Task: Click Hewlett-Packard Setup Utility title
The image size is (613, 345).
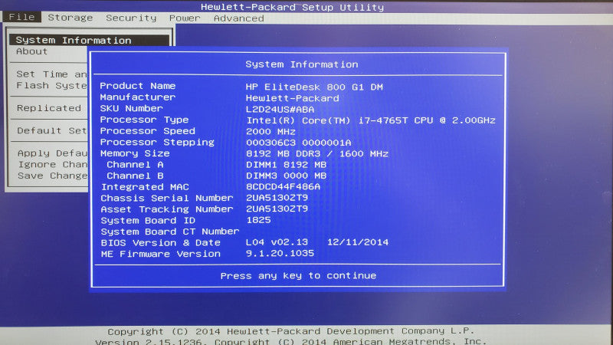Action: 293,7
